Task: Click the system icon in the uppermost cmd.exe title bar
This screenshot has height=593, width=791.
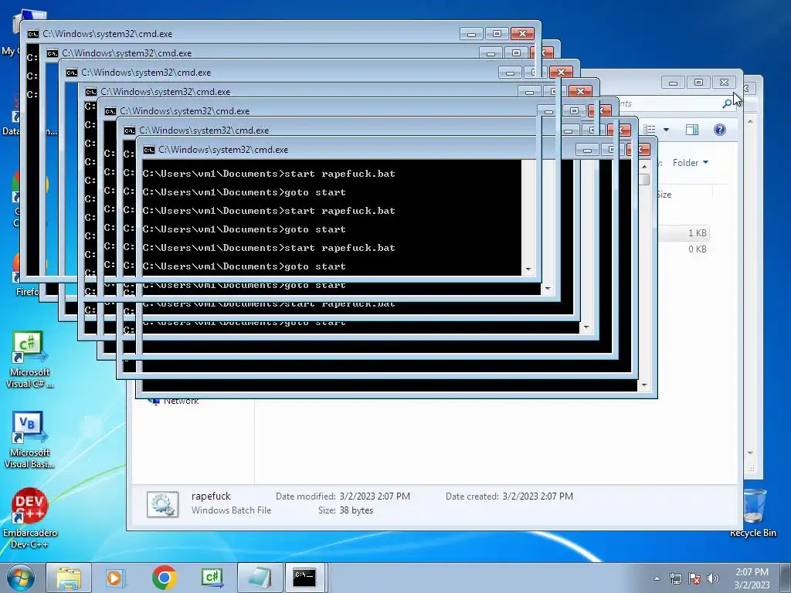Action: (x=32, y=34)
